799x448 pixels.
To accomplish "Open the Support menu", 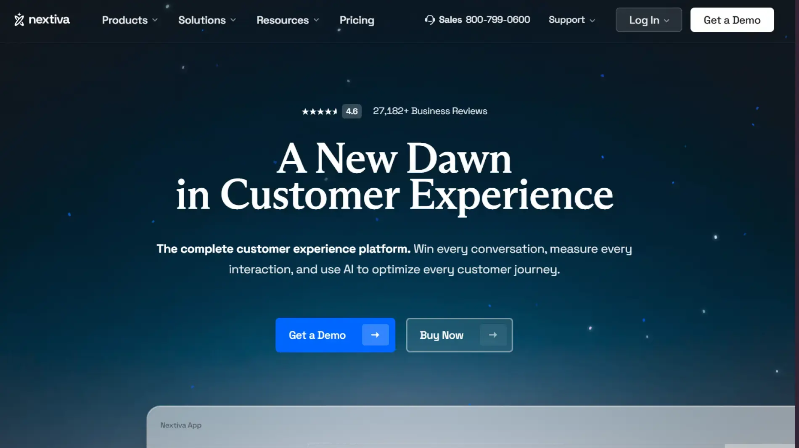I will point(572,20).
